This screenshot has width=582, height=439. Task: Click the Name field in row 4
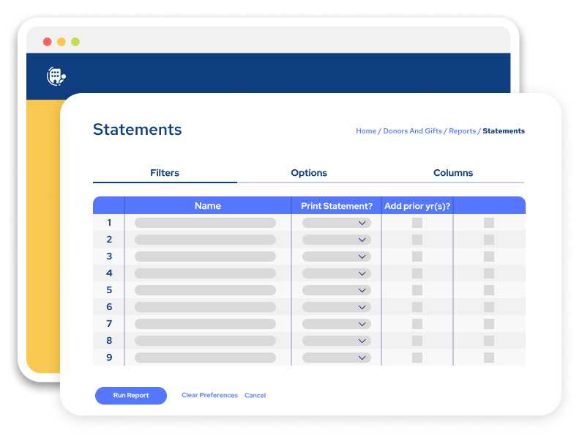[205, 273]
